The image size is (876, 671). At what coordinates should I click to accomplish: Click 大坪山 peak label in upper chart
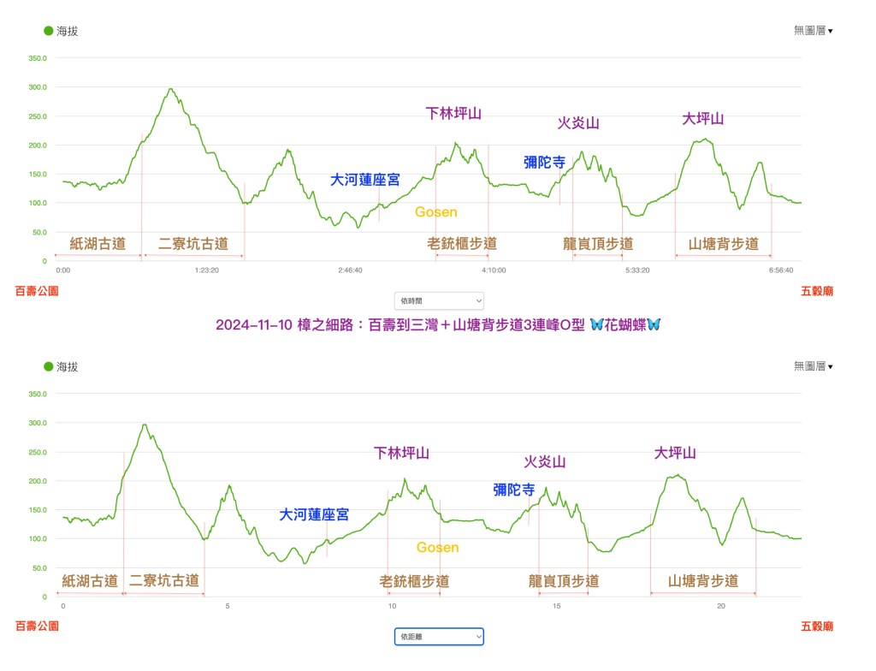702,119
